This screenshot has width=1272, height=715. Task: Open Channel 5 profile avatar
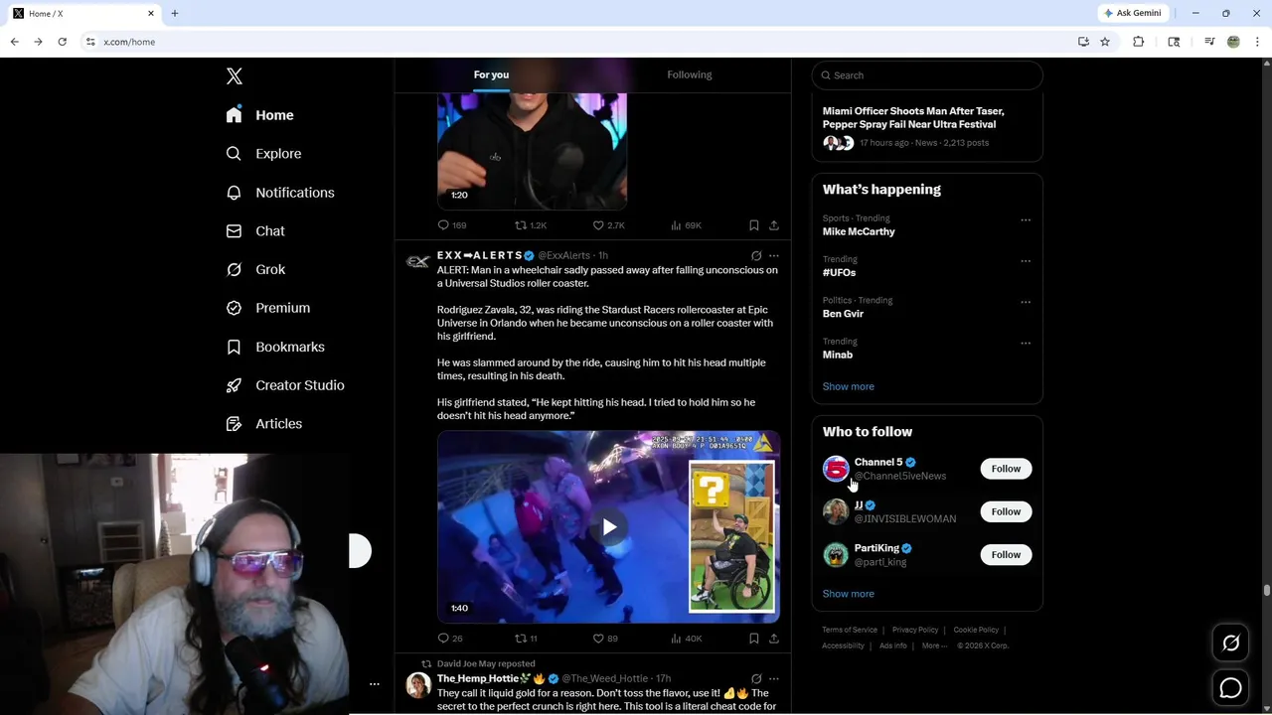(836, 469)
